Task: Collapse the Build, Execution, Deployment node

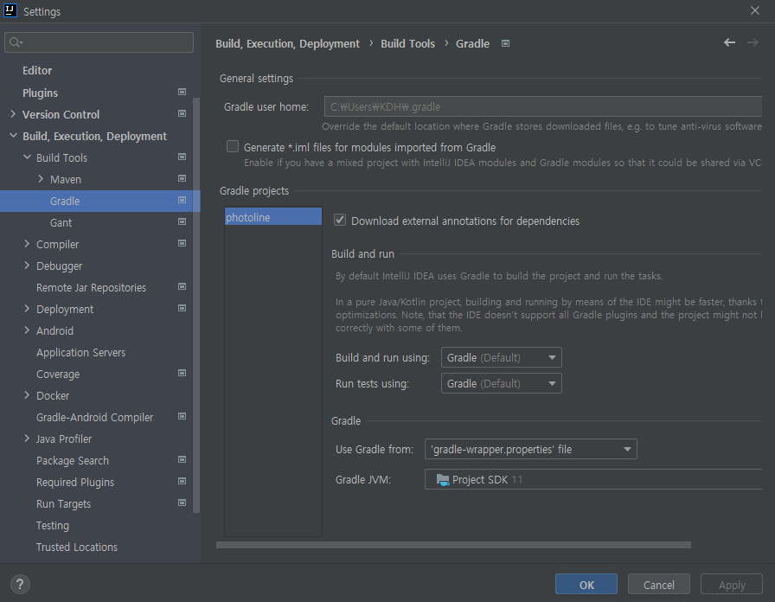Action: point(13,136)
